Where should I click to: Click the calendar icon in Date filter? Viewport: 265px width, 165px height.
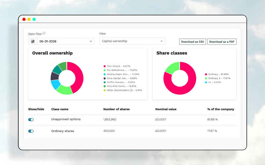33,41
